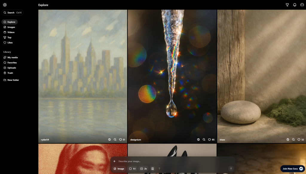Like the iriass stone image
The image size is (306, 174).
(299, 140)
